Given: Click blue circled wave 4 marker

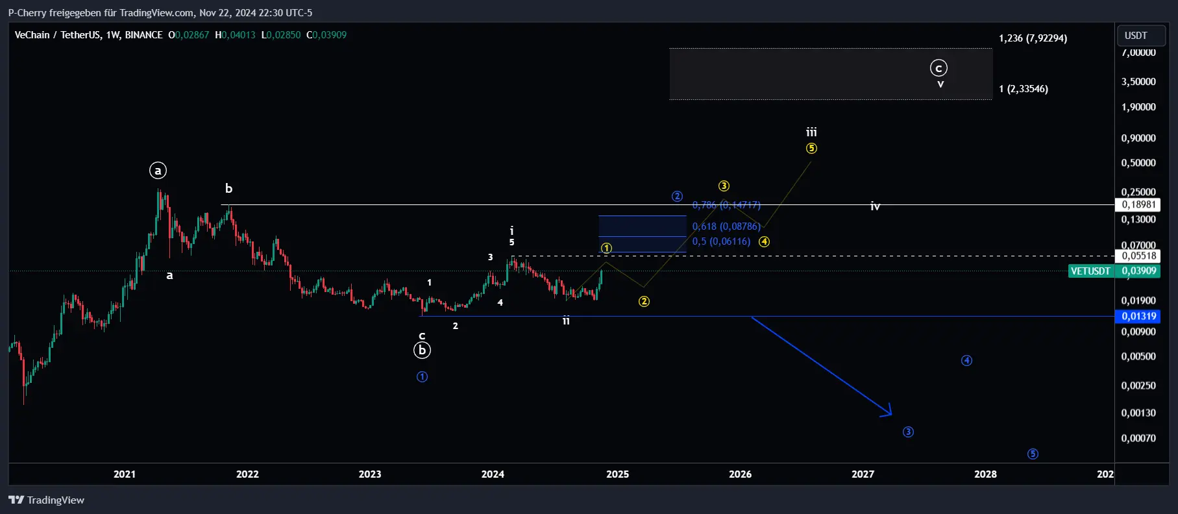Looking at the screenshot, I should (966, 360).
